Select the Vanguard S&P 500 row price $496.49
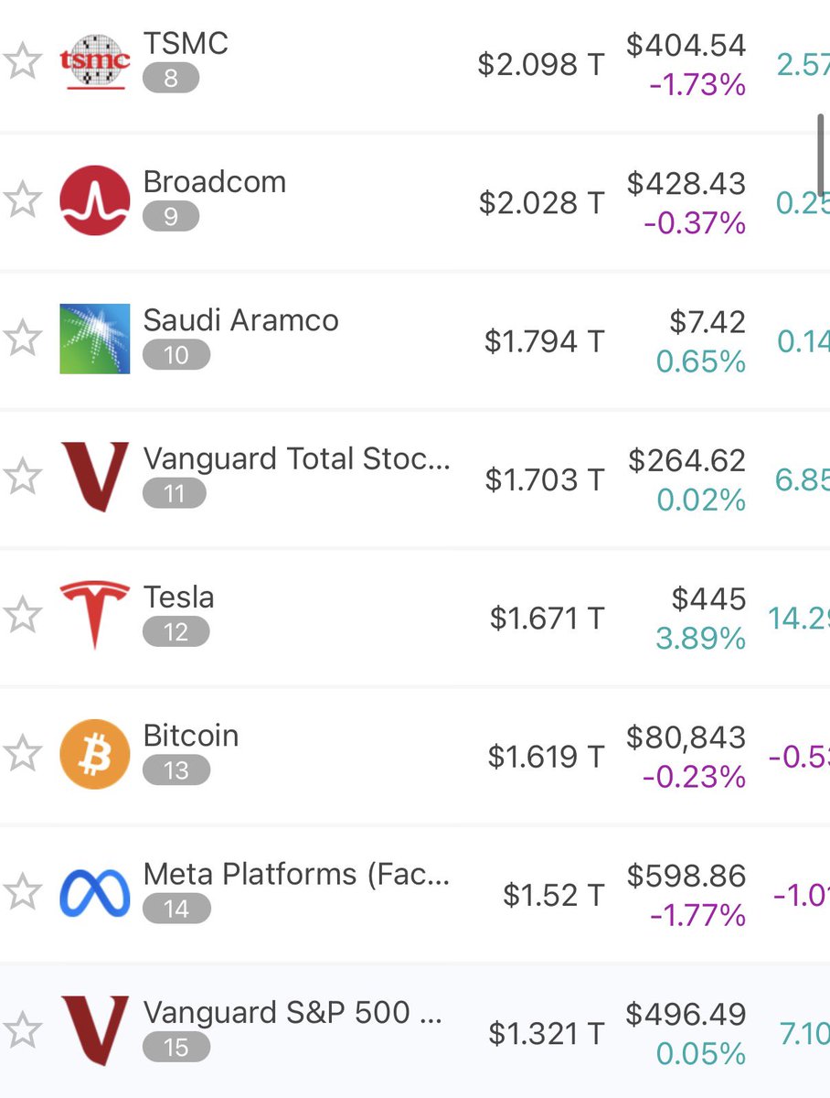The width and height of the screenshot is (830, 1098). pos(686,1014)
